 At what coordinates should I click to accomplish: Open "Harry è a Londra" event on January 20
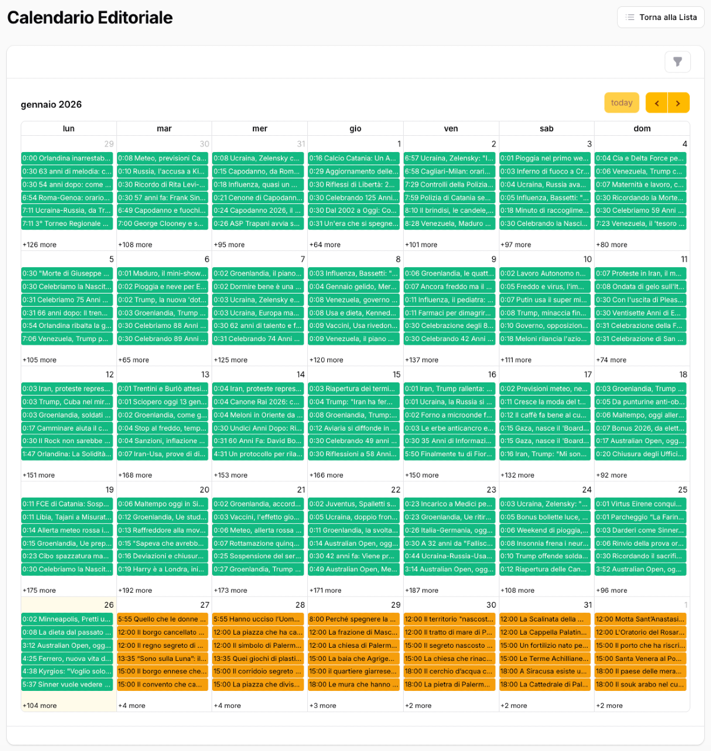(163, 569)
